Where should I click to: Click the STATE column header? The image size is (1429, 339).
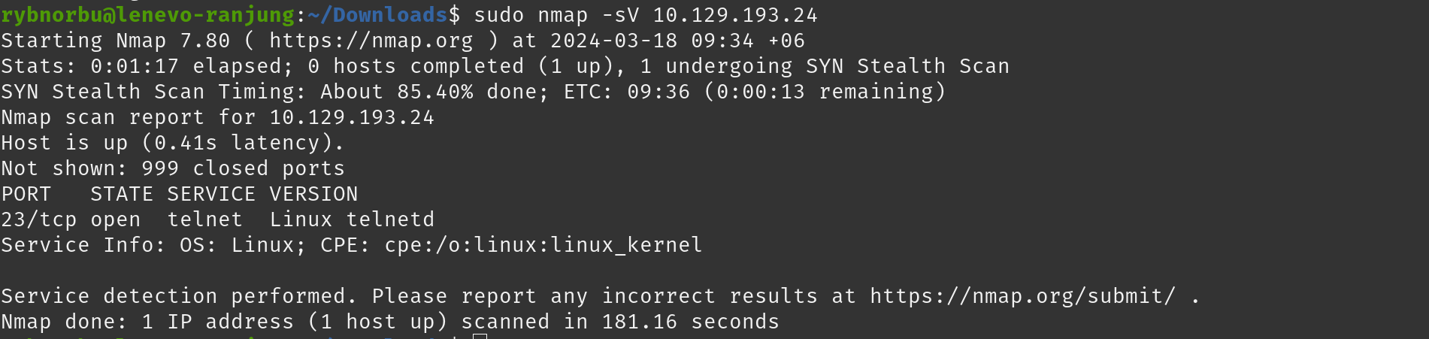click(122, 194)
